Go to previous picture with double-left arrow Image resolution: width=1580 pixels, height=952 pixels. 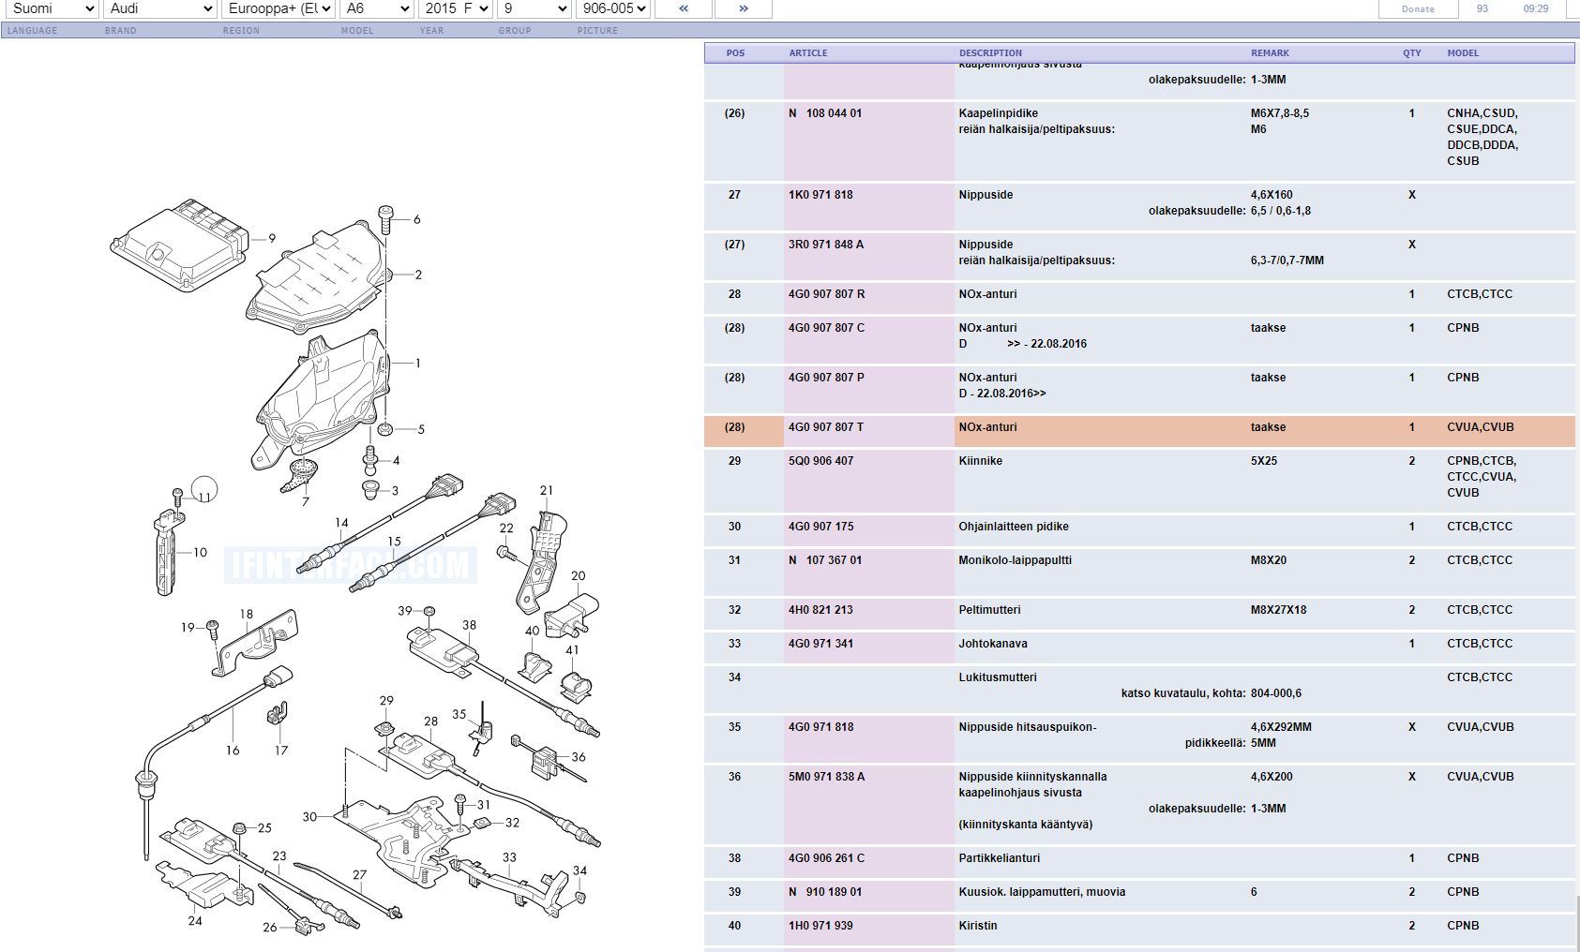coord(682,8)
